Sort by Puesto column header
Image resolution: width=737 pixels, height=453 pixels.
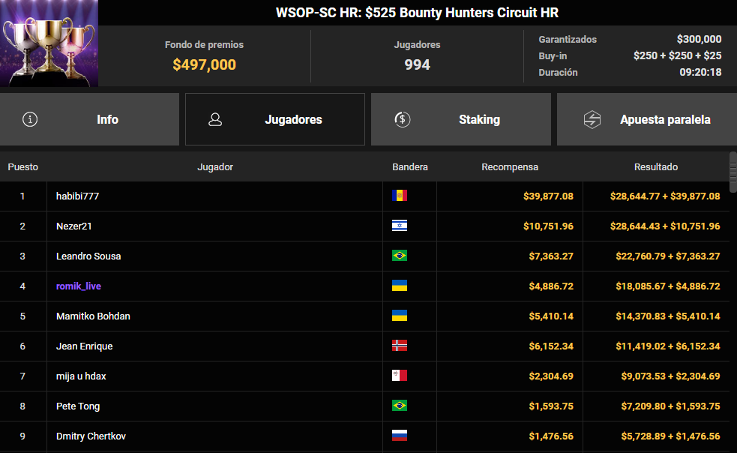pyautogui.click(x=23, y=166)
